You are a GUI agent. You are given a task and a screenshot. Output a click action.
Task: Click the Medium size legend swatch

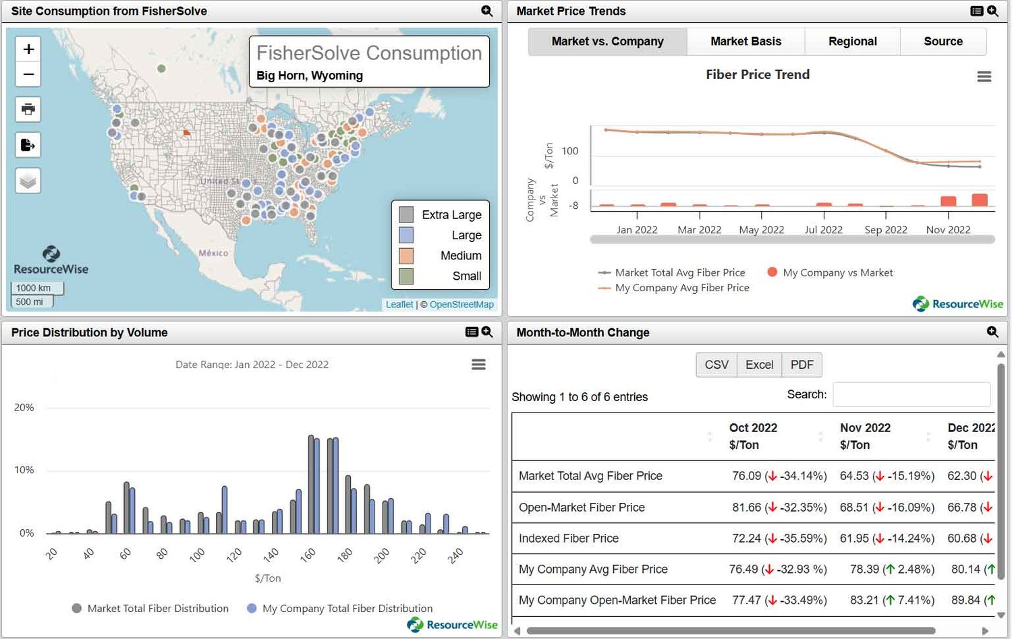406,255
